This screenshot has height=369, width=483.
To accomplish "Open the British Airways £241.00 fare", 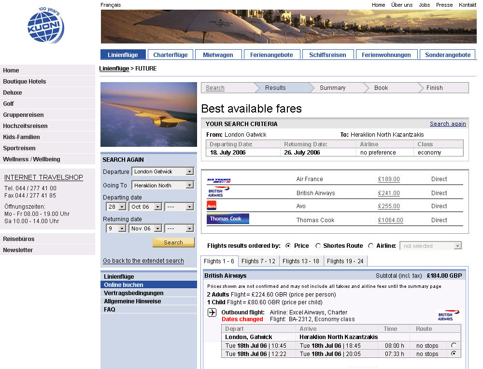I will [389, 193].
